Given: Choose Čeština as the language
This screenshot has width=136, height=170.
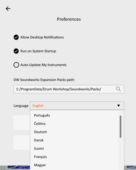Looking at the screenshot, I should [40, 124].
